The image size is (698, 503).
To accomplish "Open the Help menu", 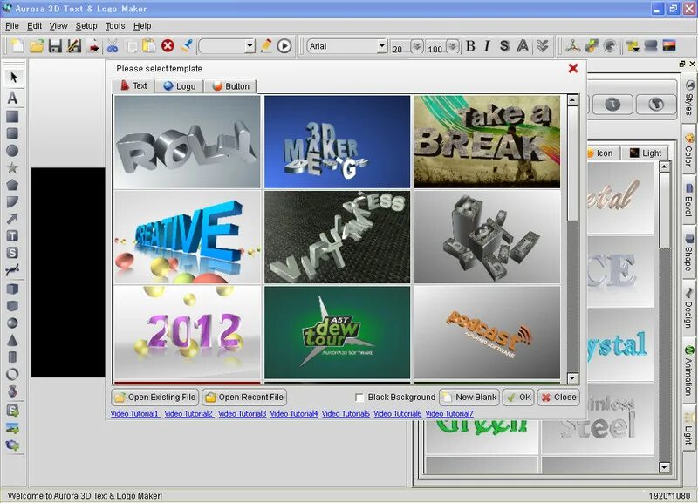I will click(x=142, y=26).
